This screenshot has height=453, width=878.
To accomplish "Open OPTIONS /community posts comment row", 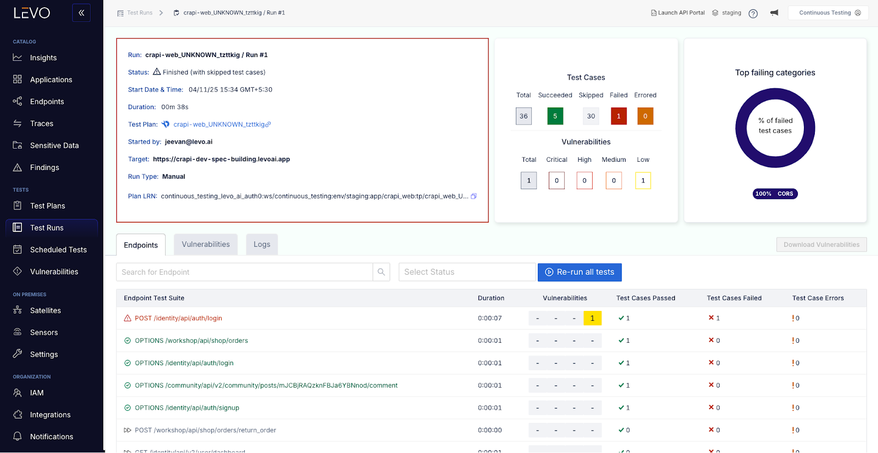I will point(491,386).
